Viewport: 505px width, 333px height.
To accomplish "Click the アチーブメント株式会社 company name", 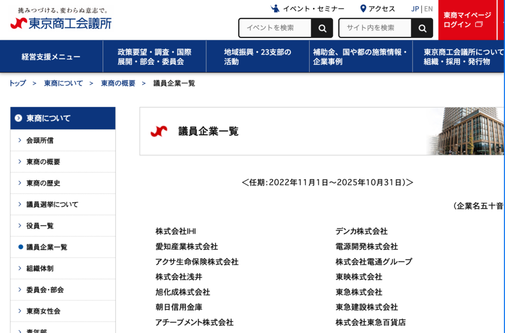I will tap(194, 322).
